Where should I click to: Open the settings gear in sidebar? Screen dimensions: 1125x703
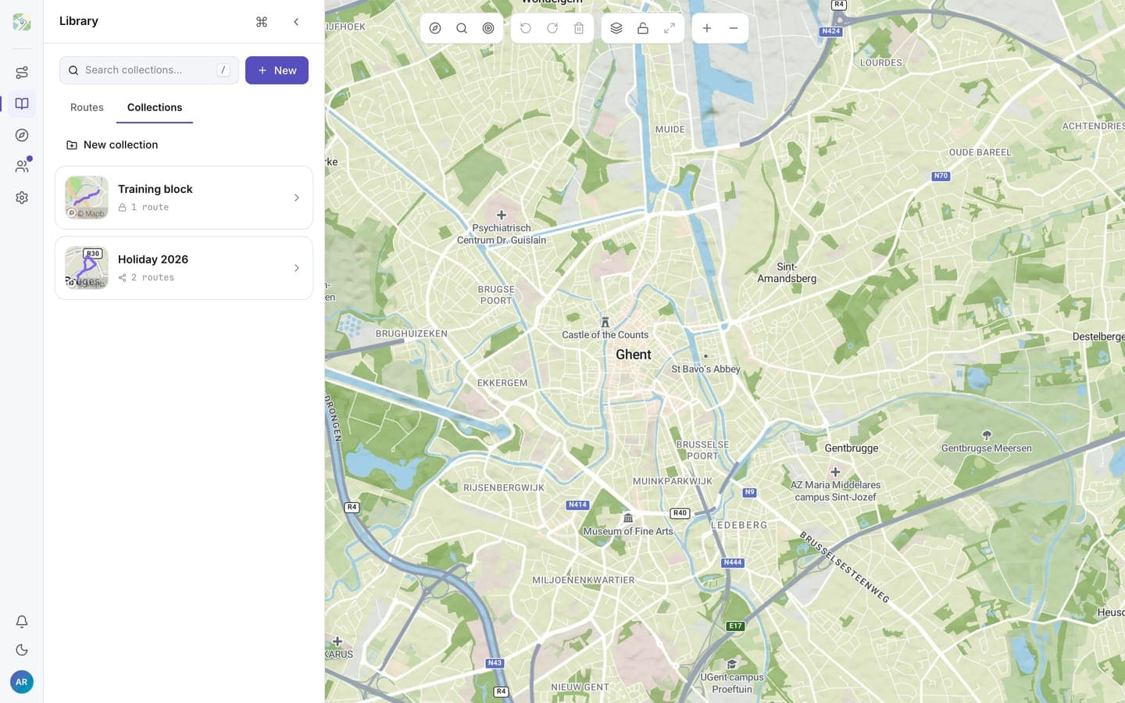(22, 198)
